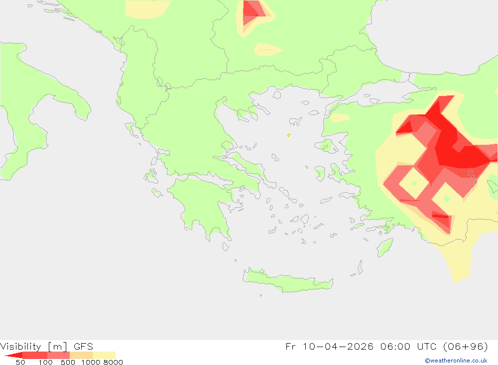Select the orange 500–1000 legend swatch

point(81,355)
